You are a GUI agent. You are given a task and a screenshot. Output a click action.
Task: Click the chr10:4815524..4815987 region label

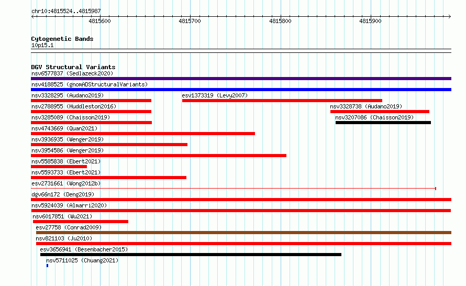click(x=66, y=12)
